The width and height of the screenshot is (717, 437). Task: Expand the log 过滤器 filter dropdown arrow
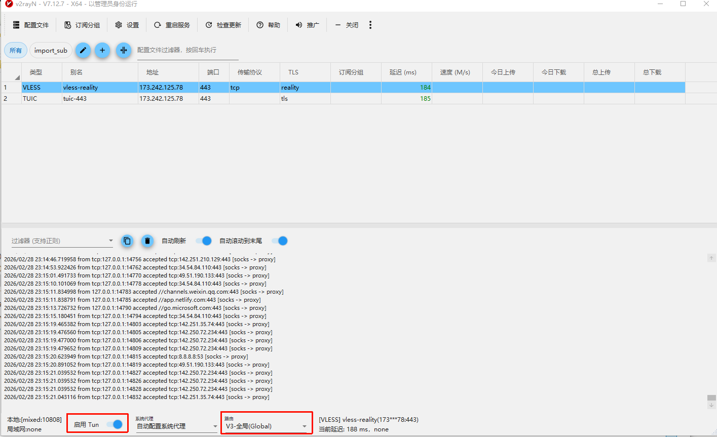pos(111,241)
